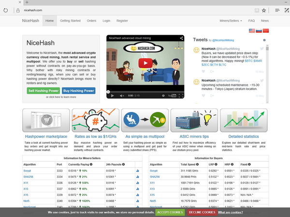Refresh the page with the reload button
Image resolution: width=290 pixels, height=217 pixels.
pos(4,10)
